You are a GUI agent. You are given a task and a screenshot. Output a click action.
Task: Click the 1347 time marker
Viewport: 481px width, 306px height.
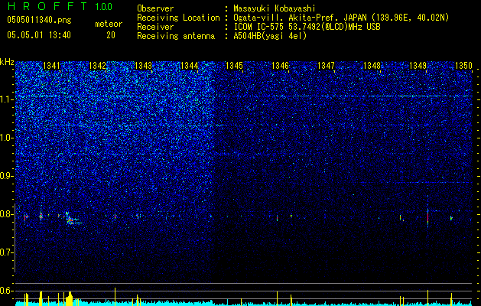tap(326, 66)
